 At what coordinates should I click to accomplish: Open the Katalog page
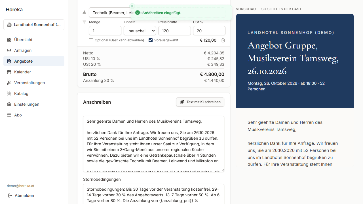pos(34,93)
